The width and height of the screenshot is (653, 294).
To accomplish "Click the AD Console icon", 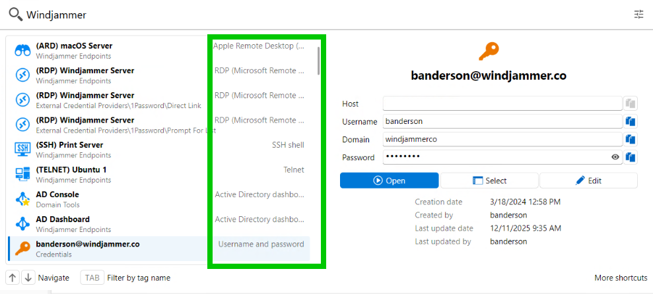I will tap(22, 199).
